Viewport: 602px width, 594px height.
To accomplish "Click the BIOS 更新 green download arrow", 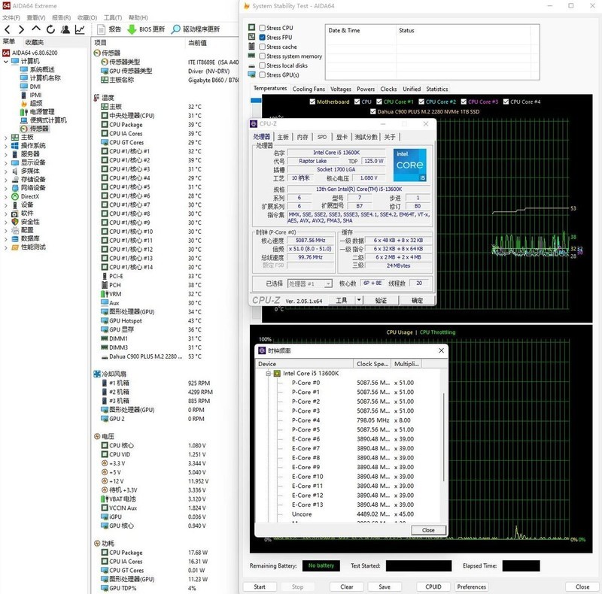I will [x=132, y=29].
